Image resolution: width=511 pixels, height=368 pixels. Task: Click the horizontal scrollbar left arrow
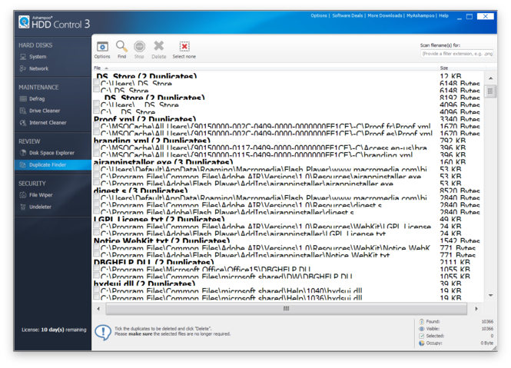[x=98, y=309]
